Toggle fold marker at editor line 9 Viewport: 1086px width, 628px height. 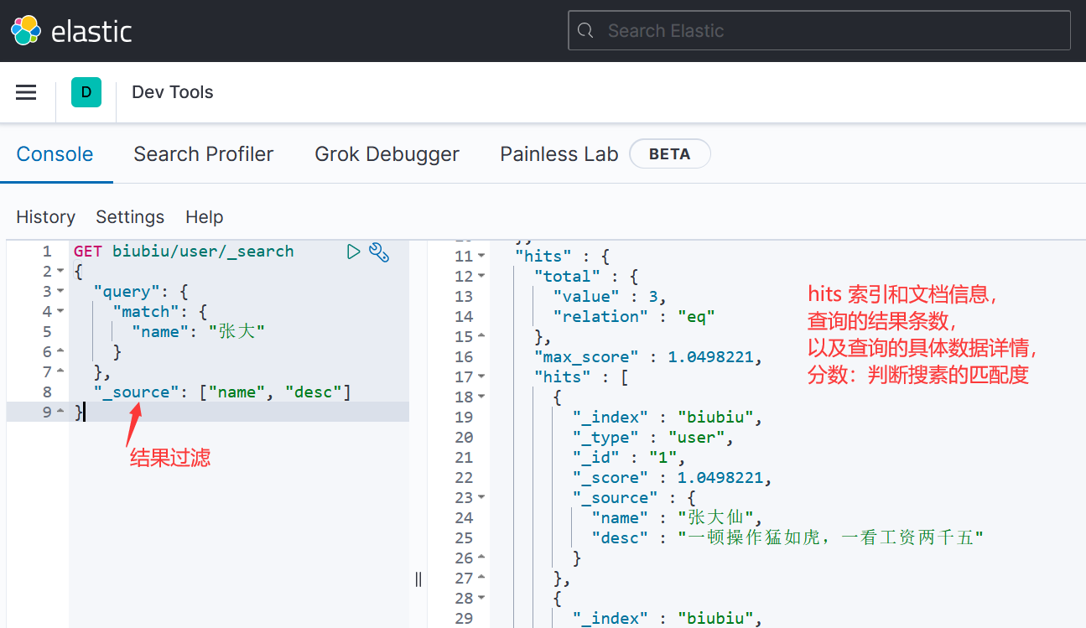coord(60,412)
